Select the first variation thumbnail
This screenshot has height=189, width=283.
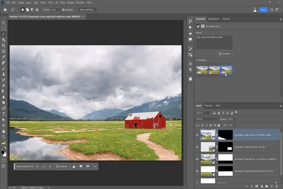(202, 70)
